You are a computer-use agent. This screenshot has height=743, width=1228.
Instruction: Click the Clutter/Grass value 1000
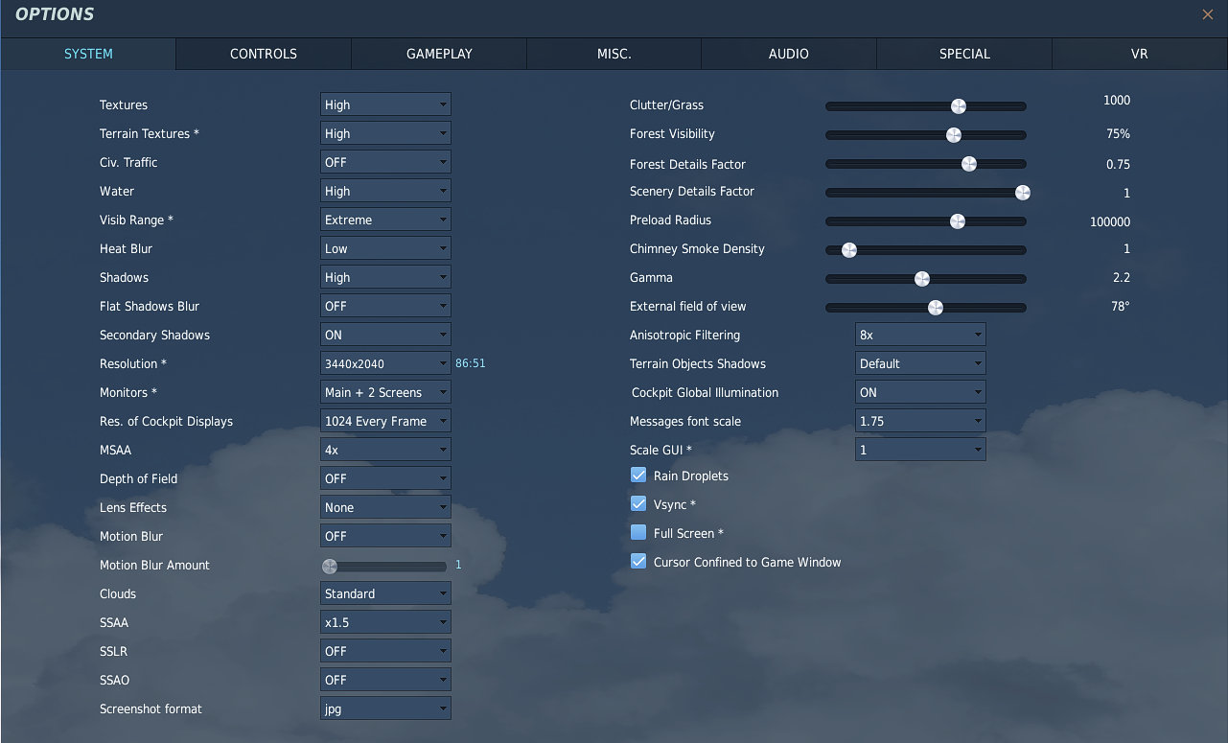tap(1117, 100)
